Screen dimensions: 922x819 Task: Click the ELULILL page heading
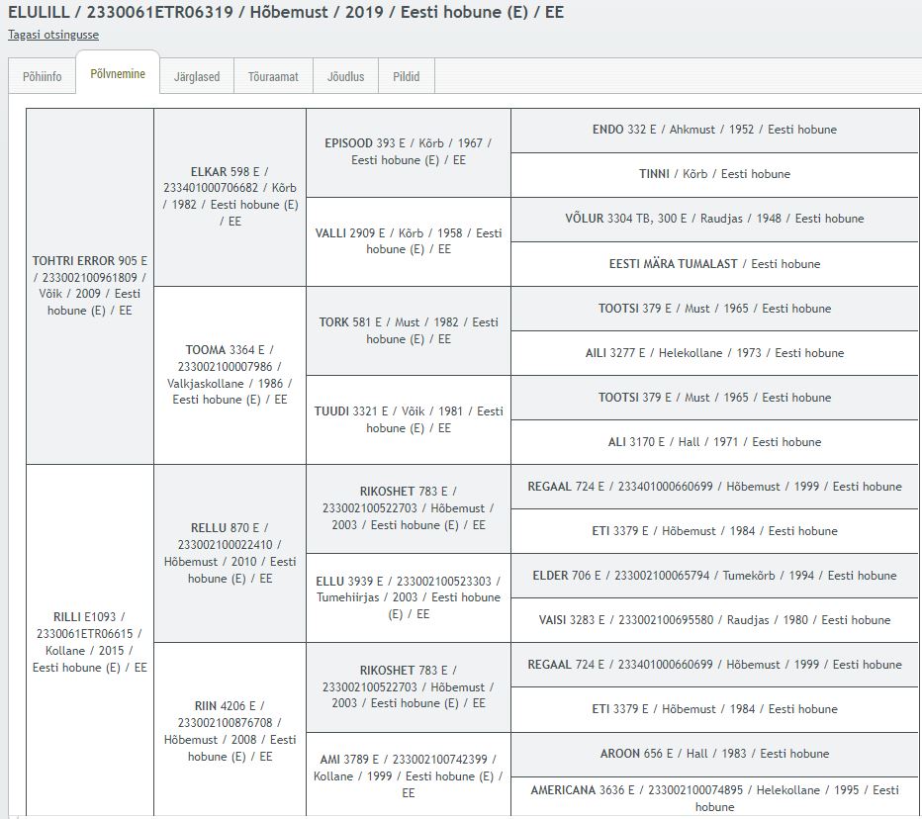coord(286,12)
